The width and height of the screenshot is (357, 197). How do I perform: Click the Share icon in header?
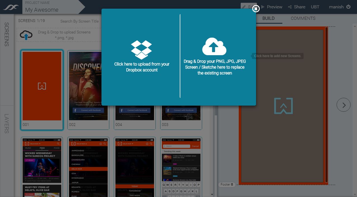pos(290,7)
